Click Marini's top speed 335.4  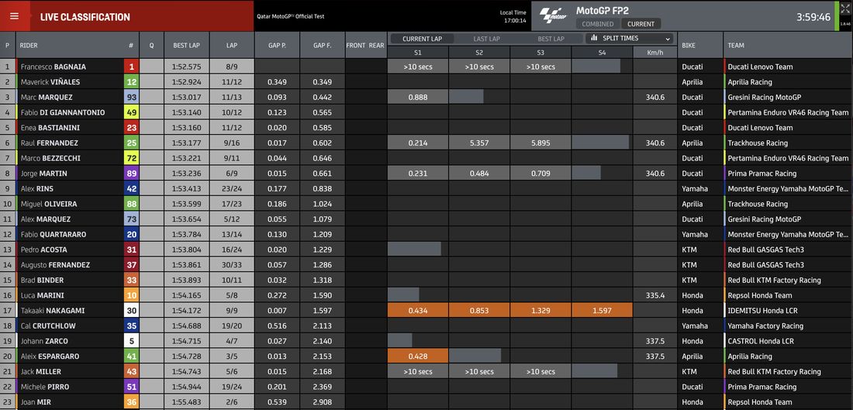(655, 295)
